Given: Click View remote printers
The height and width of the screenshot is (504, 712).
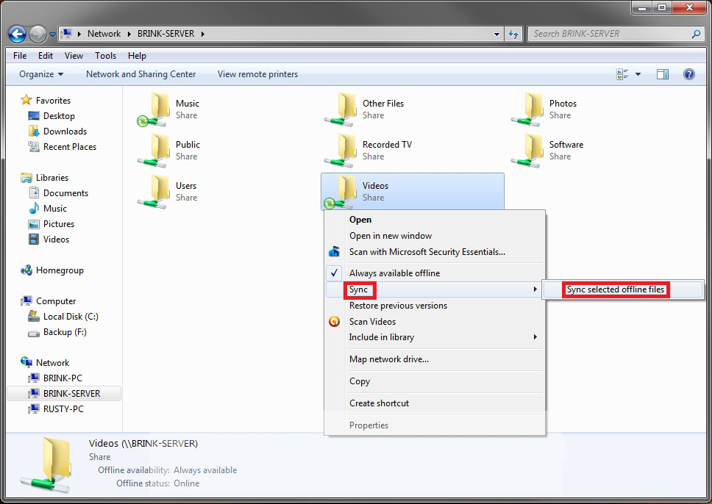Looking at the screenshot, I should tap(257, 74).
